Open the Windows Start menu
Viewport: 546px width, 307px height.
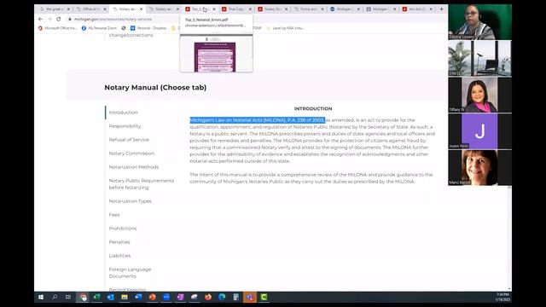[x=41, y=297]
